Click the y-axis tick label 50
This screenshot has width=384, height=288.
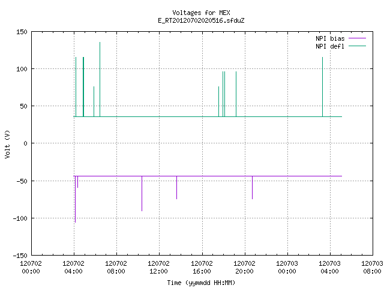point(23,106)
